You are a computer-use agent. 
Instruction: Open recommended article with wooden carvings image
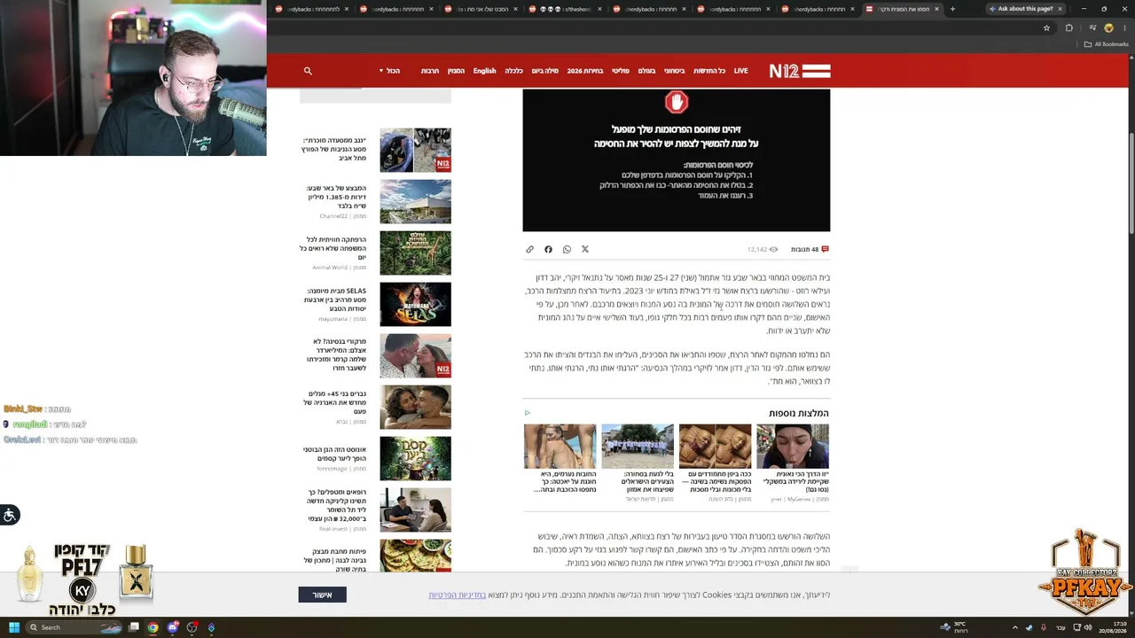(715, 446)
